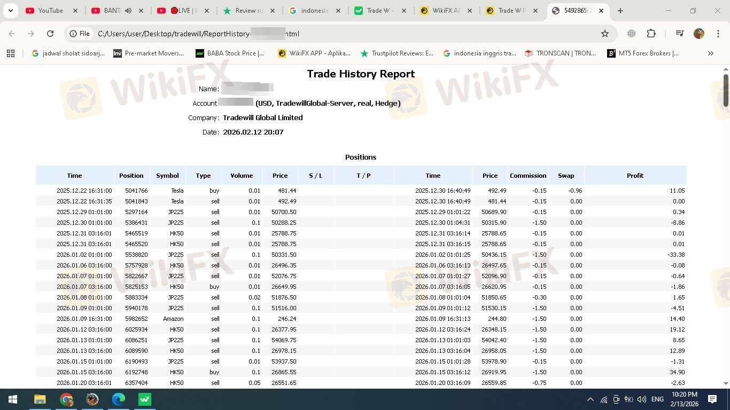The image size is (730, 410).
Task: Switch to the Review Trustpilot tab
Action: tap(249, 11)
